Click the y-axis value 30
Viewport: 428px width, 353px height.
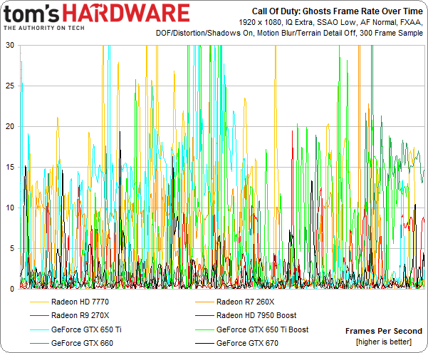(10, 46)
